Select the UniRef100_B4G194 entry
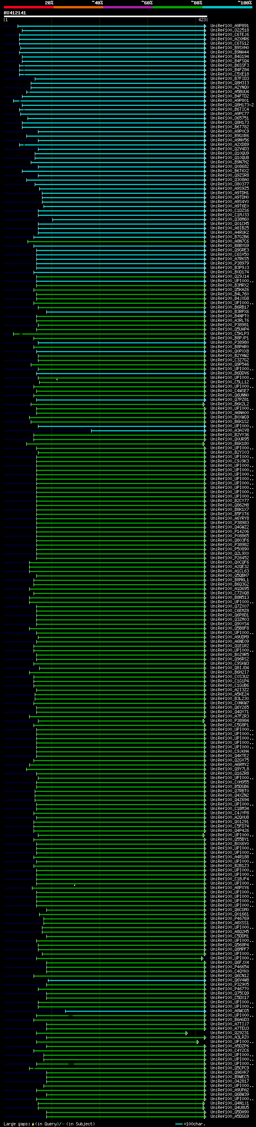Viewport: 256px width, 1127px height. [230, 56]
